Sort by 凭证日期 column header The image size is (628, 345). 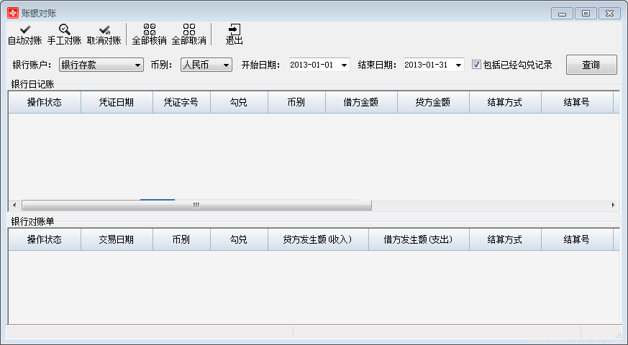(x=116, y=102)
